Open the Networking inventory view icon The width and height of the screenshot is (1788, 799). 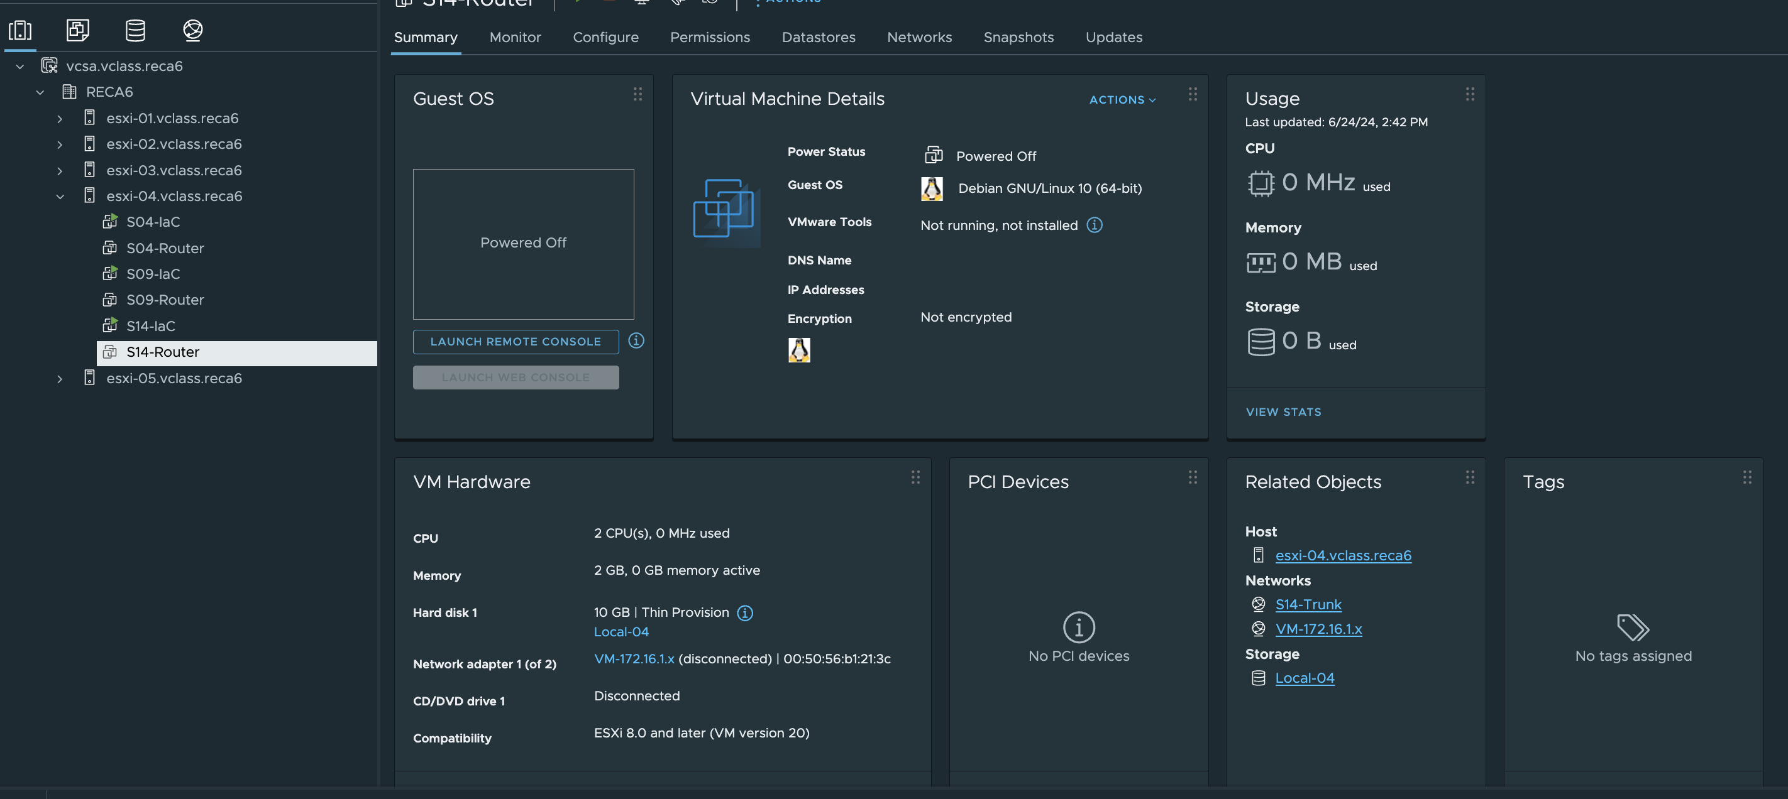[x=193, y=30]
